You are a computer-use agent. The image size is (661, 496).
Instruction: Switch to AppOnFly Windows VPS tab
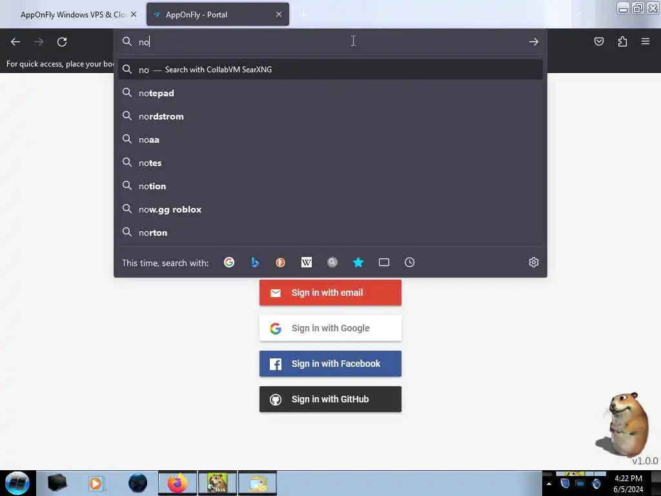click(x=74, y=14)
